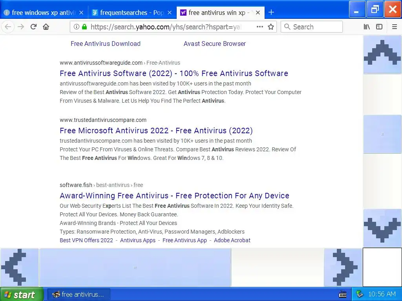Open 'Free Antivirus Software (2022)' result
The height and width of the screenshot is (301, 402).
point(174,73)
